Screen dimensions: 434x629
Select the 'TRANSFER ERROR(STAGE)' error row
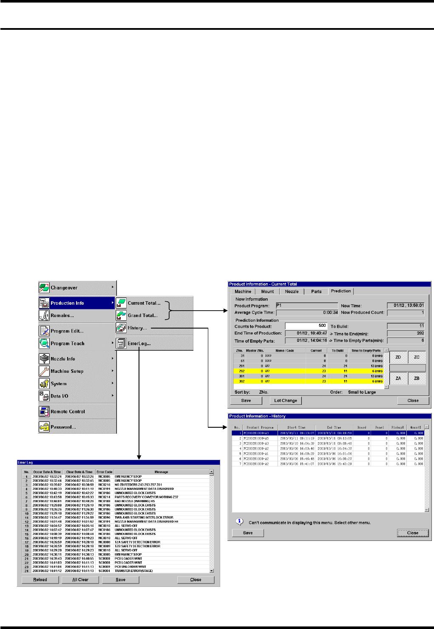(116, 571)
